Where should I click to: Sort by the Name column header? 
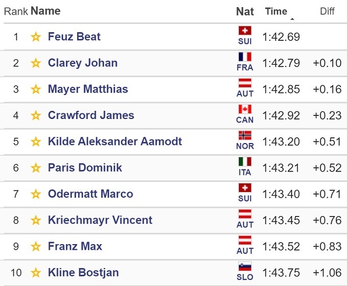pyautogui.click(x=45, y=11)
